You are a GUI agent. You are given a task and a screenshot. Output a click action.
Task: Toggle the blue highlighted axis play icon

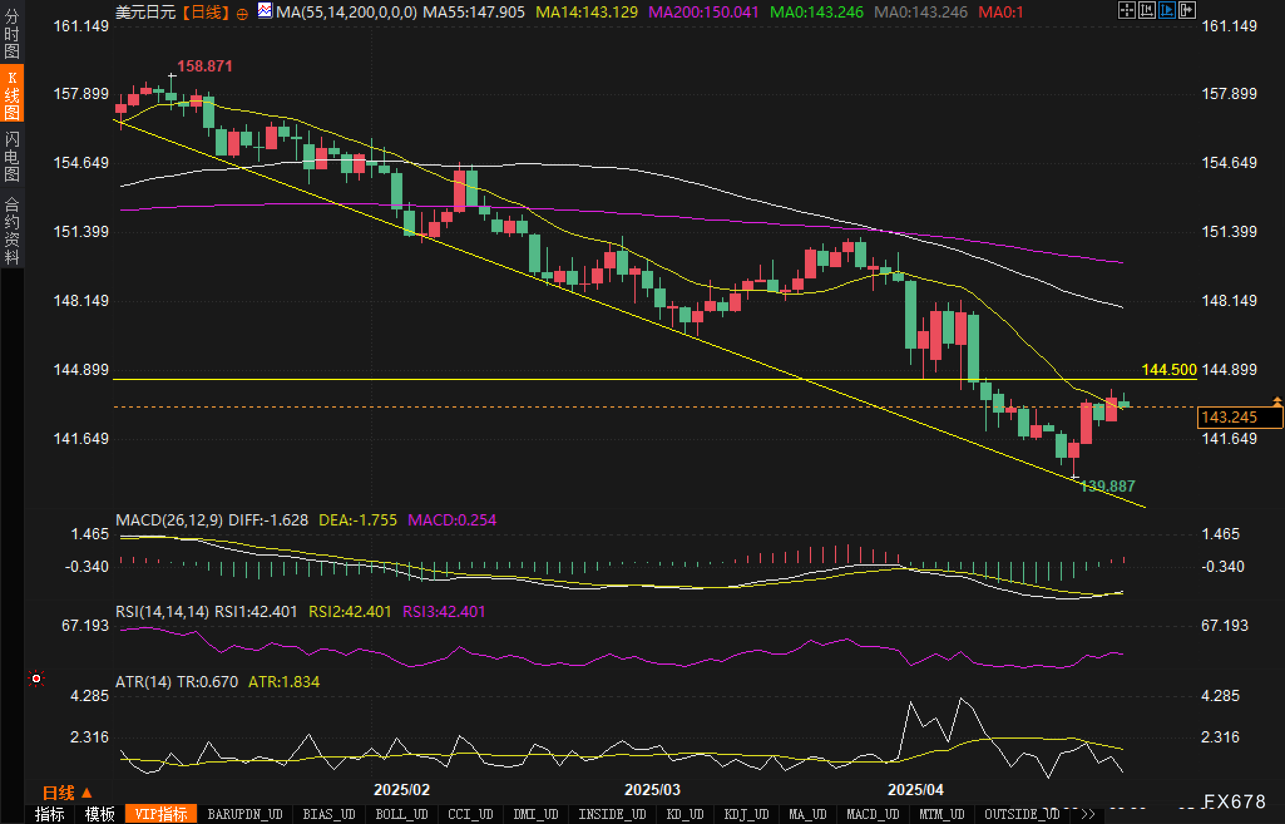[x=1167, y=10]
